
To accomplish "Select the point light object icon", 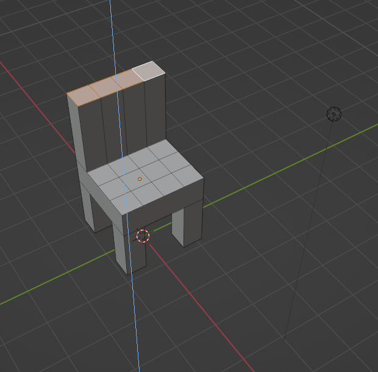I will pyautogui.click(x=333, y=114).
